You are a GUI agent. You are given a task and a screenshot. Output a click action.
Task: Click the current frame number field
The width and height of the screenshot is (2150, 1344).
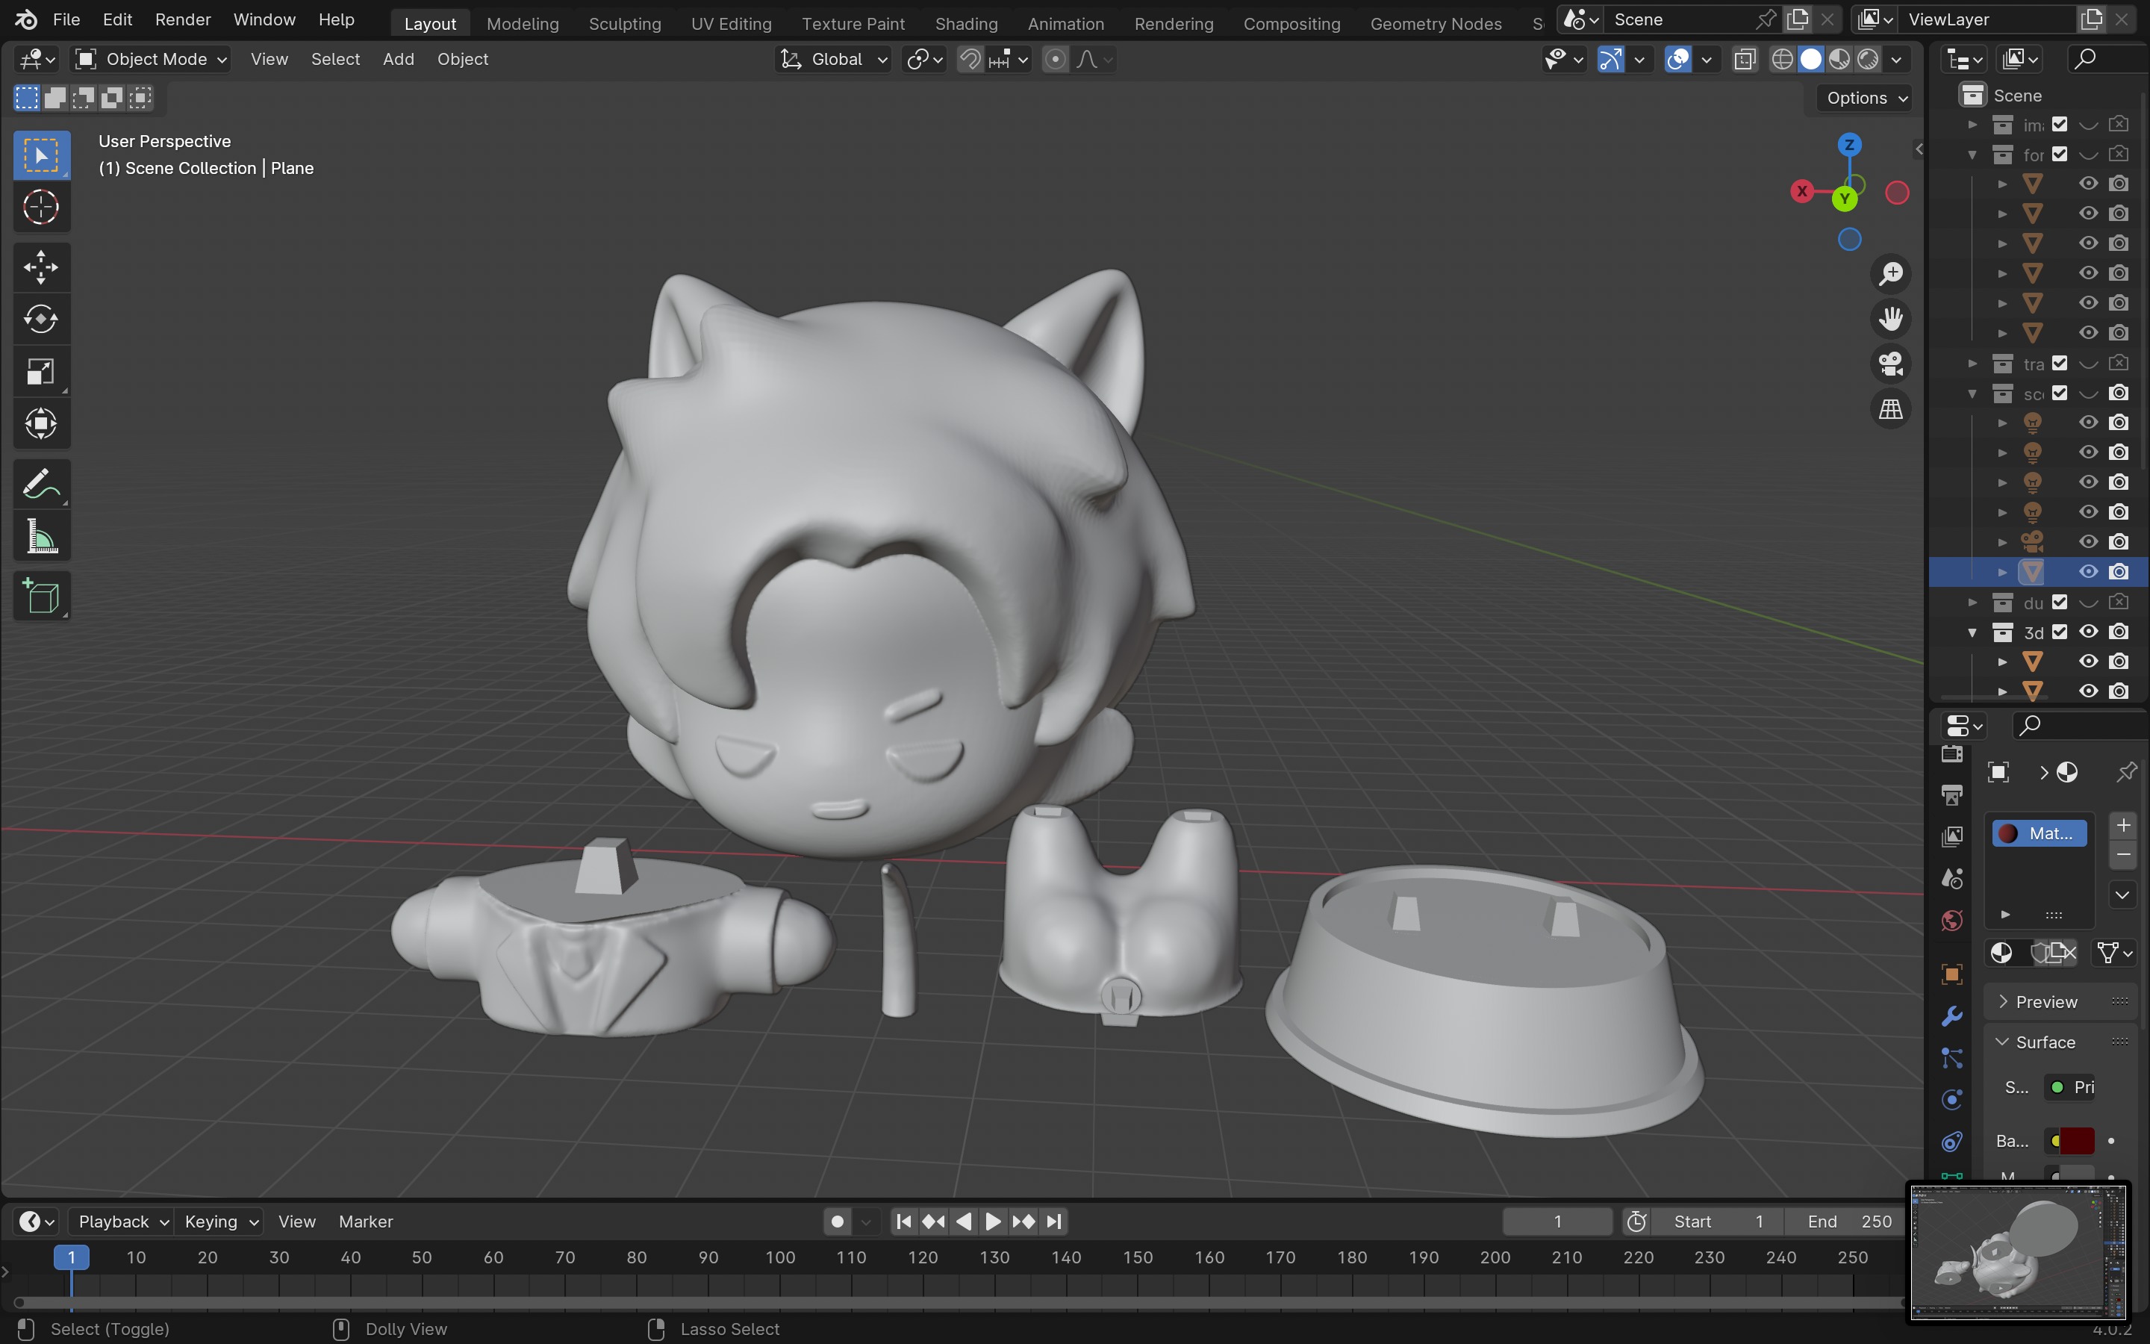[x=1557, y=1222]
